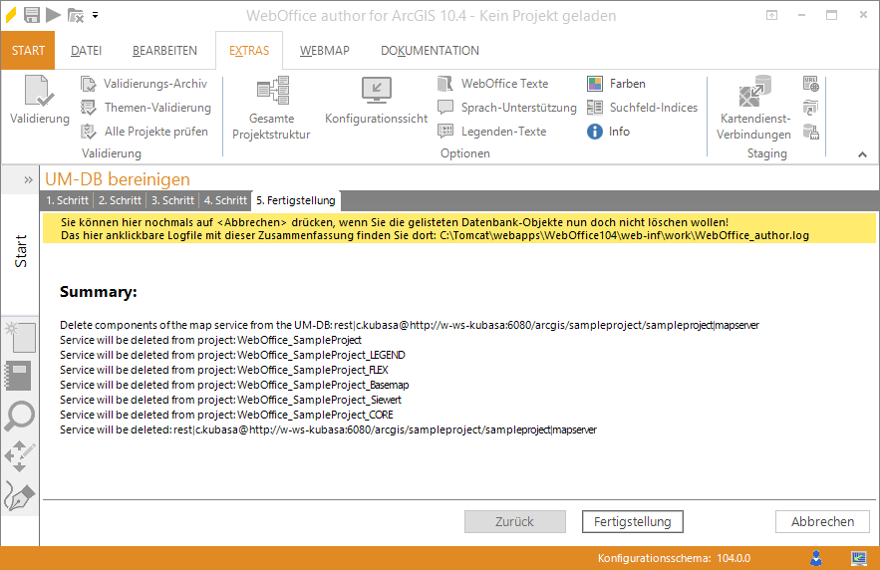Click the line ending WebOffice_SampleProject_Basemap
This screenshot has height=570, width=880.
(x=234, y=385)
